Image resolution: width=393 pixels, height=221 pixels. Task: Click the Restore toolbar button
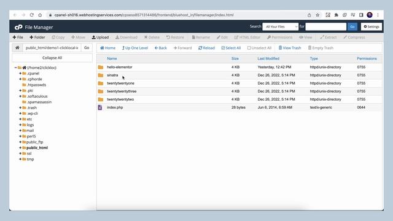(x=175, y=37)
